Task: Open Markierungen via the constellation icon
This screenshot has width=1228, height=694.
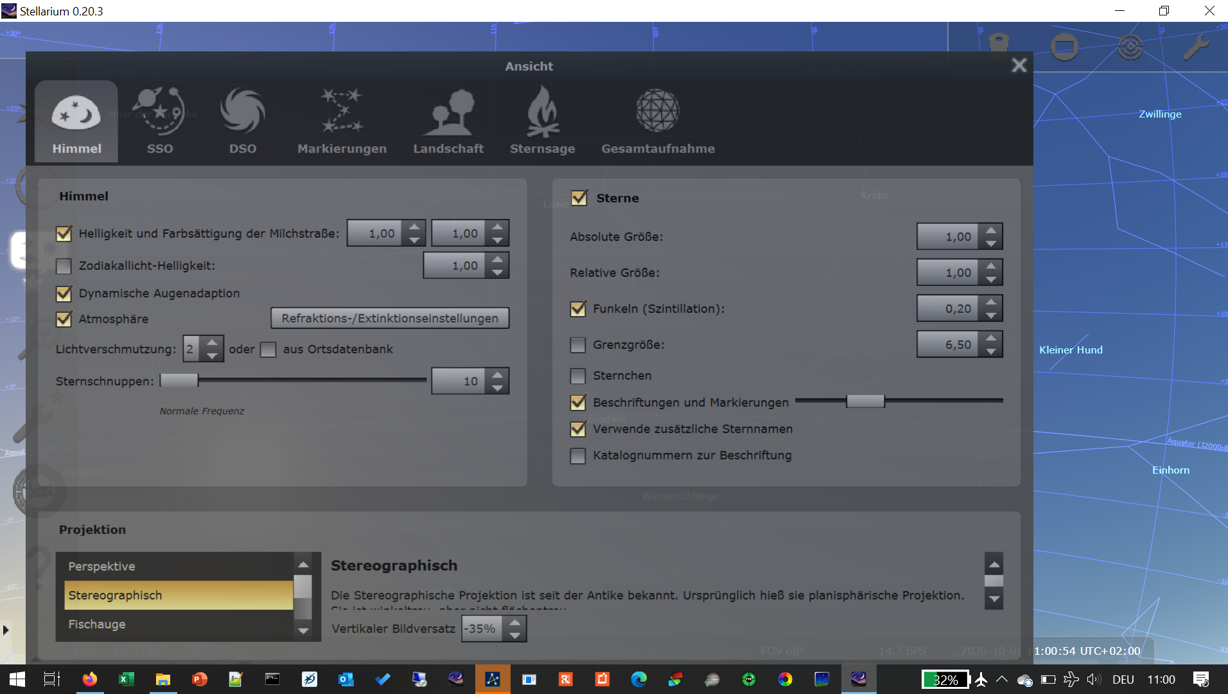Action: (342, 119)
